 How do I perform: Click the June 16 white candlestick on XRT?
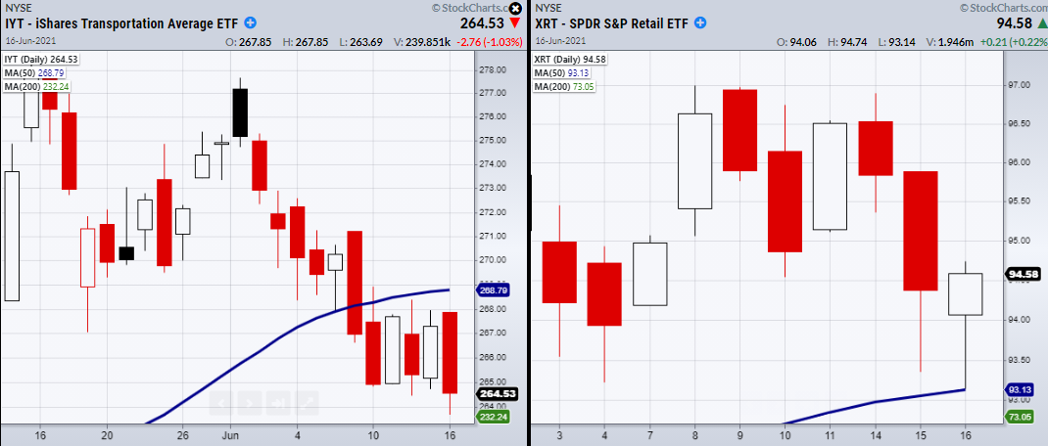click(965, 293)
